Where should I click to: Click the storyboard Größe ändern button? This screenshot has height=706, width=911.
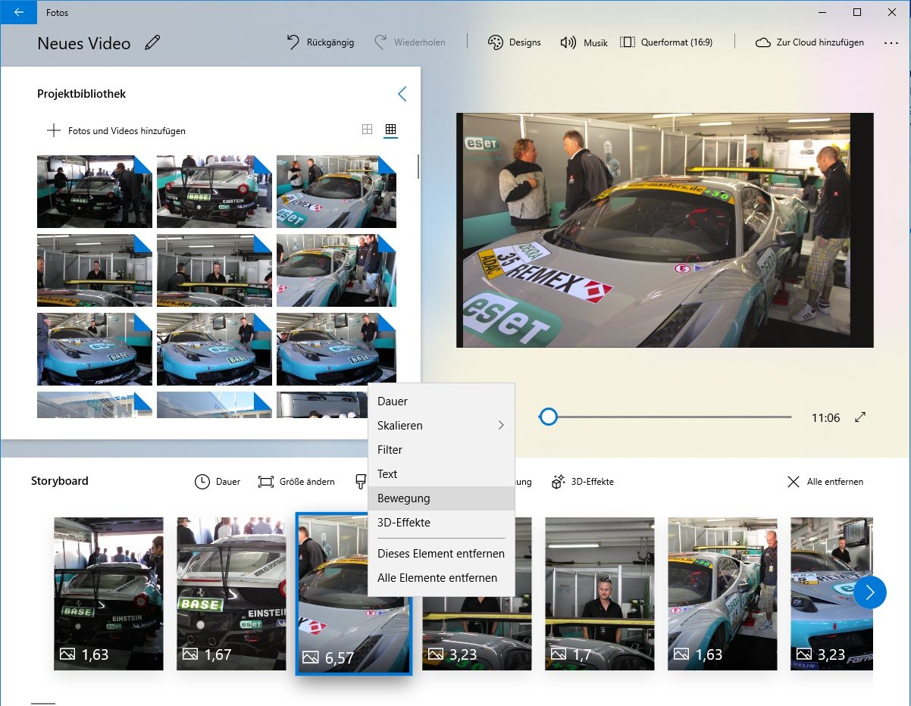click(296, 482)
